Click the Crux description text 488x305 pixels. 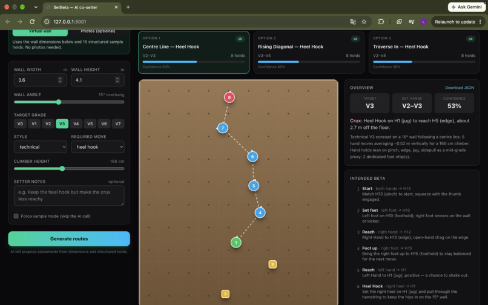[409, 124]
